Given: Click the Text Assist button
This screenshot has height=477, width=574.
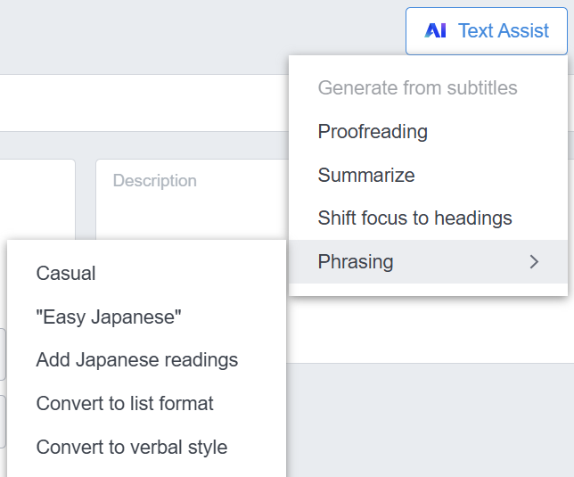Looking at the screenshot, I should 486,31.
